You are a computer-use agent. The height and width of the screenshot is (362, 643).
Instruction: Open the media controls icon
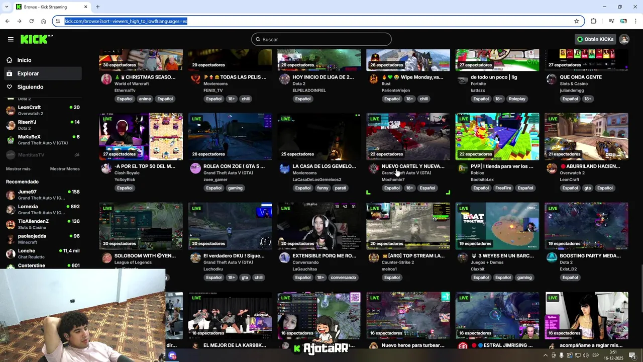(x=611, y=21)
